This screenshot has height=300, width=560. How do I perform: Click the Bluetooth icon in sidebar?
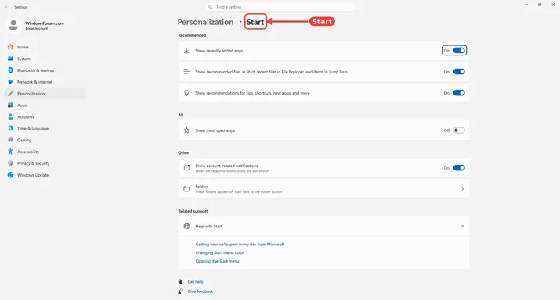[x=10, y=70]
